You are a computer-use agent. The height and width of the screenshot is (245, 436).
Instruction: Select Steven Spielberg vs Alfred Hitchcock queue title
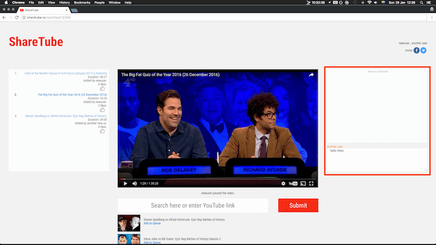[x=66, y=116]
